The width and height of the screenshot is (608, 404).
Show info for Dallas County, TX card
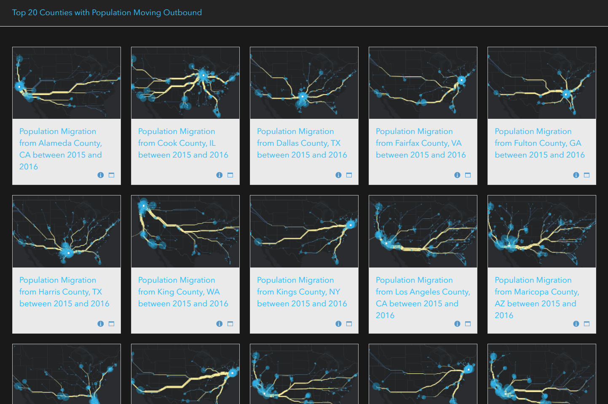(x=338, y=175)
